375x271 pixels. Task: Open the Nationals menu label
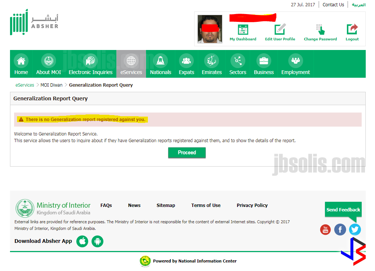click(x=160, y=72)
